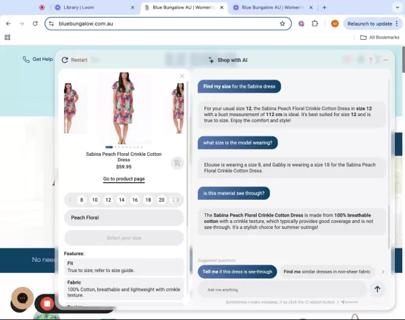Close the Library | Loom tab
The width and height of the screenshot is (405, 320).
pos(132,7)
